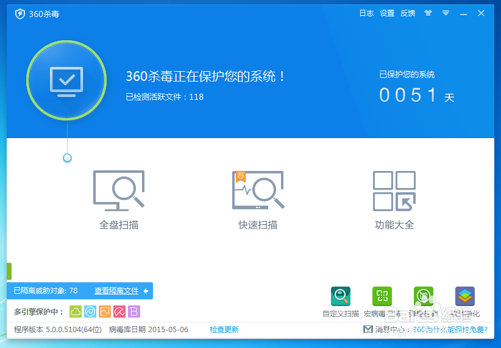Open the 360为什么能保持免费? news link
The image size is (501, 348).
pyautogui.click(x=450, y=330)
